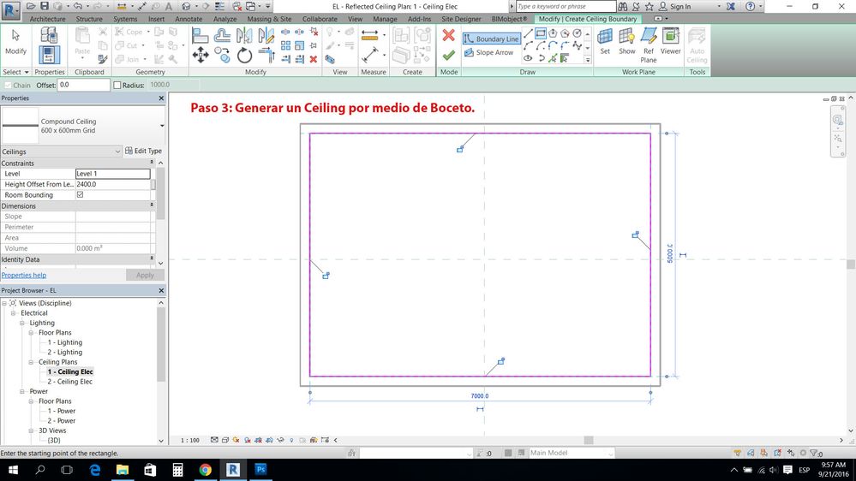Switch to the BIMobject tab
856x481 pixels.
click(x=509, y=19)
